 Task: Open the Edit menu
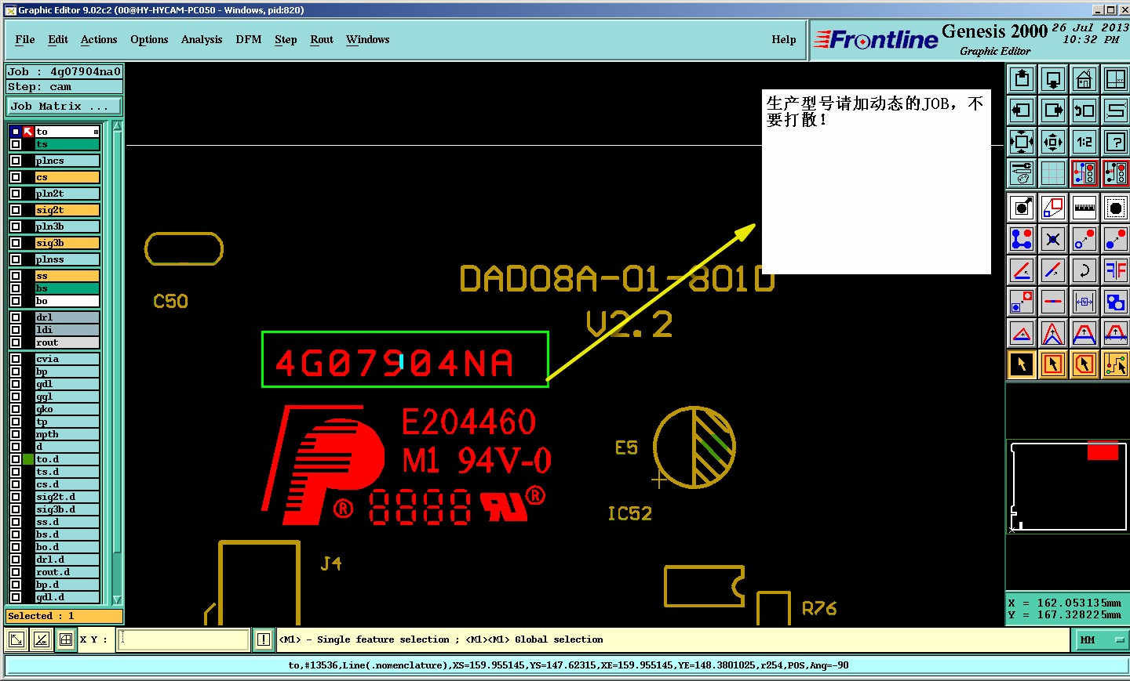tap(58, 39)
